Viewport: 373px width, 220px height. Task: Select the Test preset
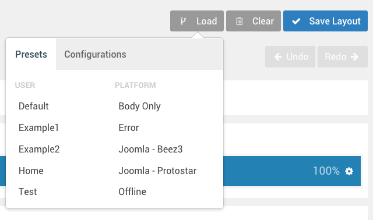(27, 191)
